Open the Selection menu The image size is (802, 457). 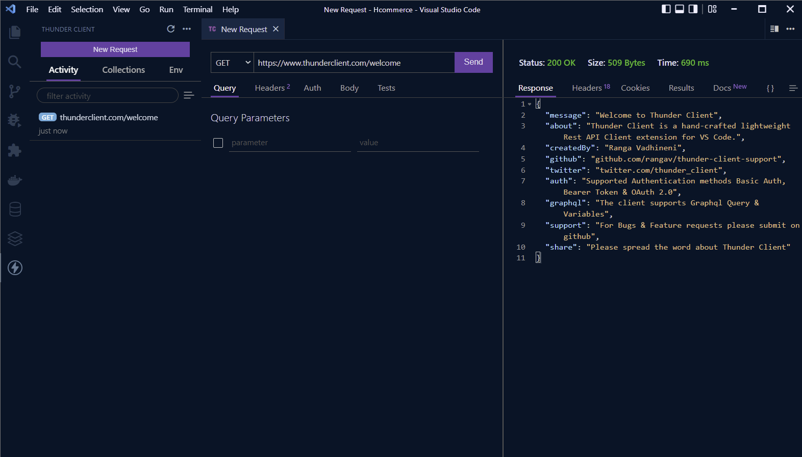click(87, 9)
